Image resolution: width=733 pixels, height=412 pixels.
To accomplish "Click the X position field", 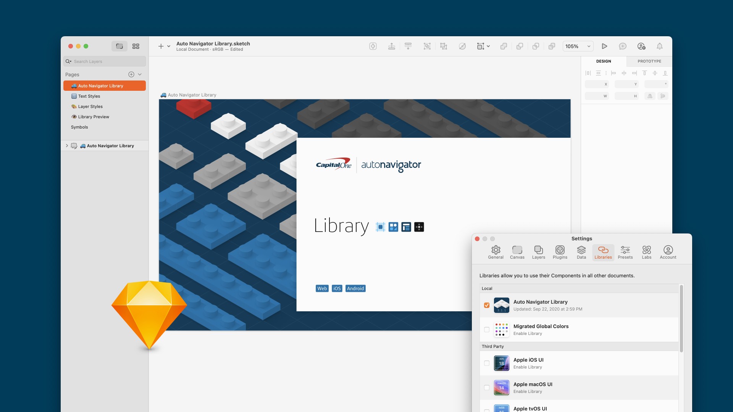I will coord(597,84).
